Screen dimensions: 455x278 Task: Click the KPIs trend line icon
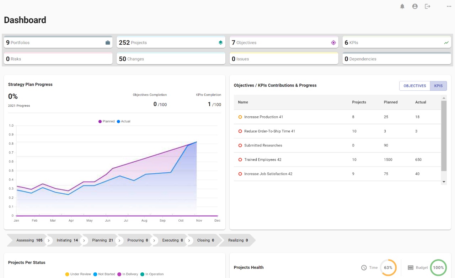point(446,43)
